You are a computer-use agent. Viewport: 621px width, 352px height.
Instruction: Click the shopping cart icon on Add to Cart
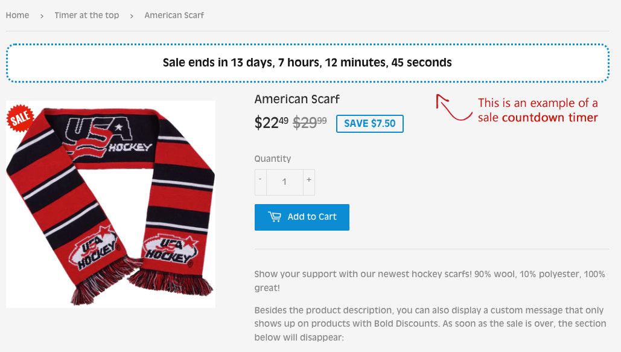[x=273, y=217]
